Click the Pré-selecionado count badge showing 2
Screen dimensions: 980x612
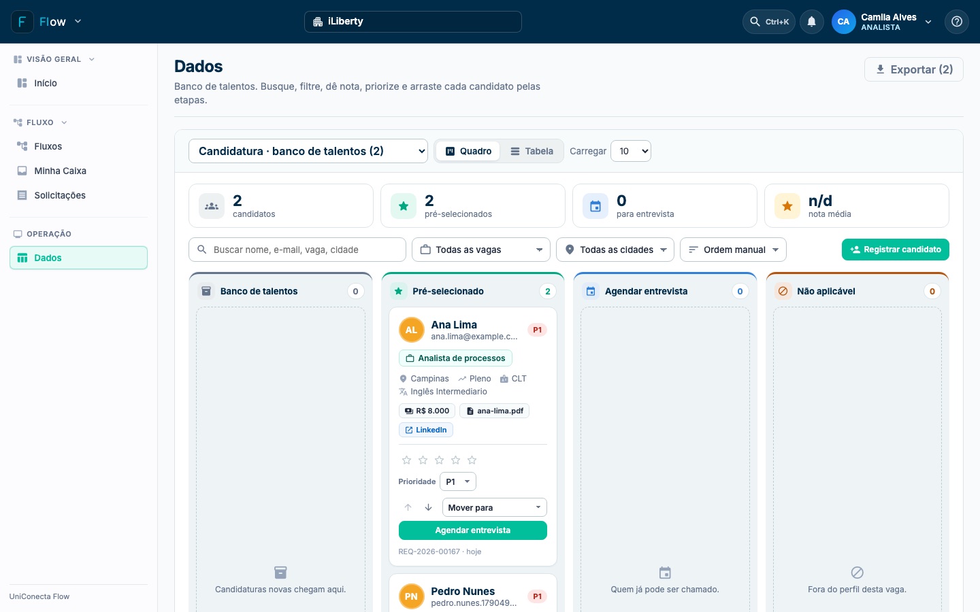548,291
